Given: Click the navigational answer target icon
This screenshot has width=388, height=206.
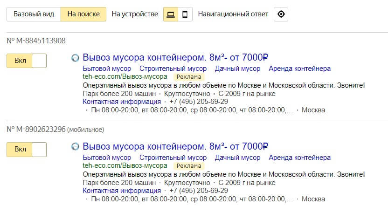Looking at the screenshot, I should point(281,14).
